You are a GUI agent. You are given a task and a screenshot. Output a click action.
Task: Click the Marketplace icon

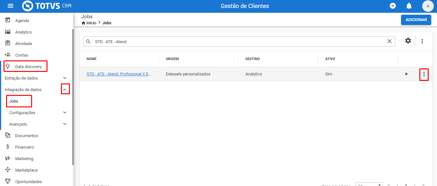click(8, 170)
